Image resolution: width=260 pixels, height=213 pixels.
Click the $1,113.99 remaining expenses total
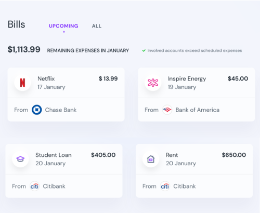[24, 49]
